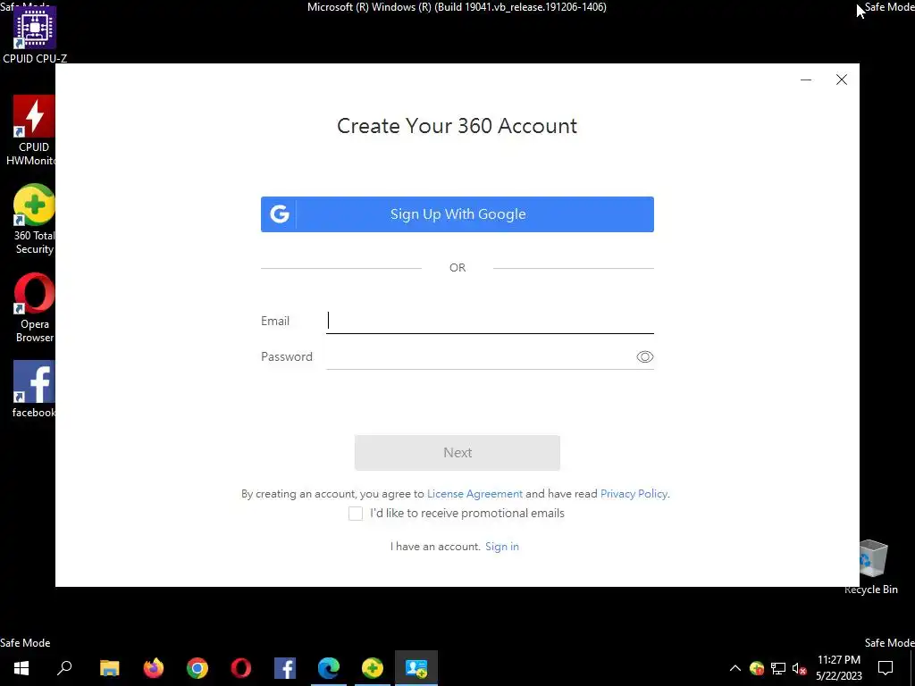Viewport: 915px width, 686px height.
Task: Click the muted volume tray icon
Action: pos(799,668)
